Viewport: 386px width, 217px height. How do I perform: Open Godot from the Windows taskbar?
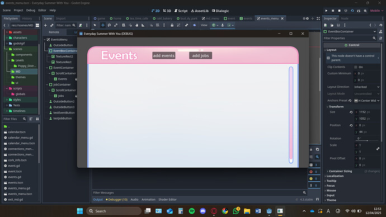[x=269, y=211]
